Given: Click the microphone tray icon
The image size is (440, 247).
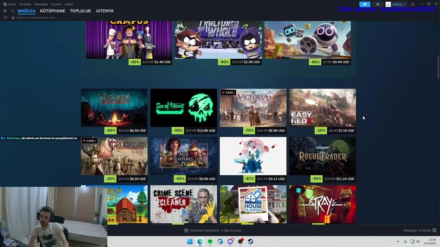Looking at the screenshot, I should tap(405, 242).
